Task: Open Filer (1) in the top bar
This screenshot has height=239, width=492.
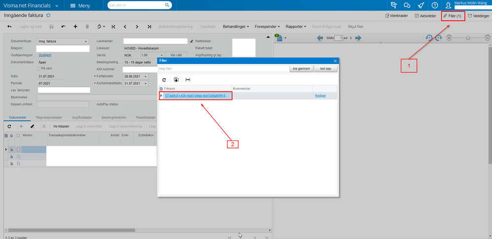Action: [x=453, y=16]
